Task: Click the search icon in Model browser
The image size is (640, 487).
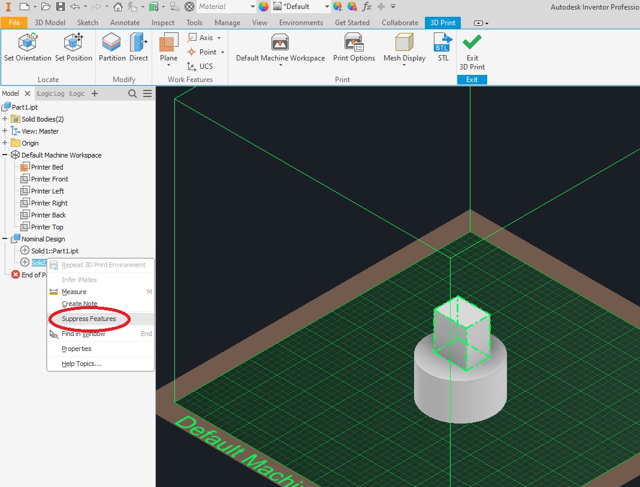Action: coord(132,93)
